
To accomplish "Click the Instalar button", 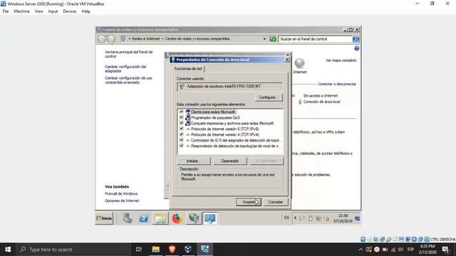I will pyautogui.click(x=193, y=161).
